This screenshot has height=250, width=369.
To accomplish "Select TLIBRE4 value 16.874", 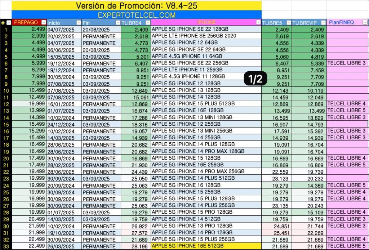I will [x=136, y=111].
